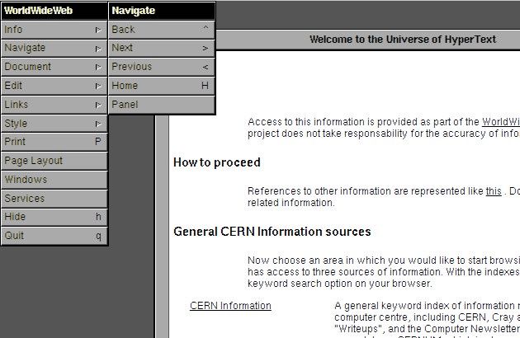
Task: Click the General CERN Information sources heading
Action: coord(272,232)
